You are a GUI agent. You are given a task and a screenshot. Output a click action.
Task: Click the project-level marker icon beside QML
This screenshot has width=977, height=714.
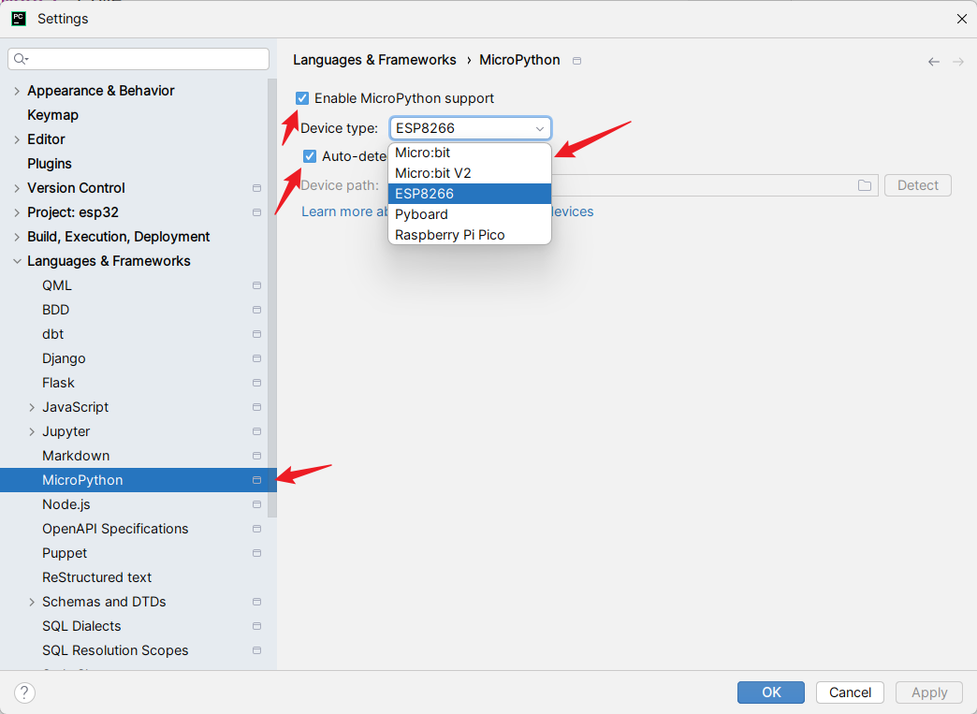(256, 285)
